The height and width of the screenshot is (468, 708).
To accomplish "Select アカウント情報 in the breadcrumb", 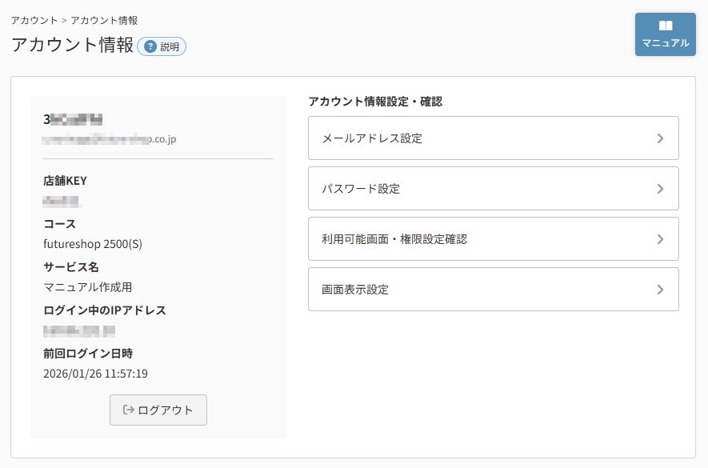I will pyautogui.click(x=104, y=21).
